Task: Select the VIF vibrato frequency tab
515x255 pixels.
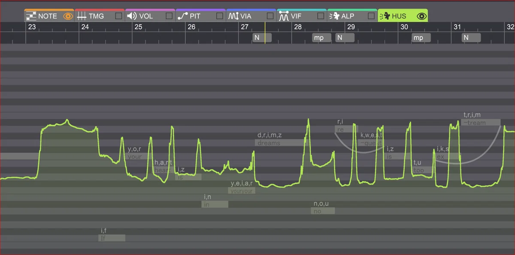Action: (x=302, y=16)
